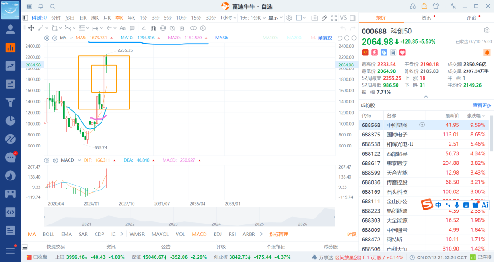The height and width of the screenshot is (262, 494).
Task: Open MA indicator settings gear
Action: 47,38
